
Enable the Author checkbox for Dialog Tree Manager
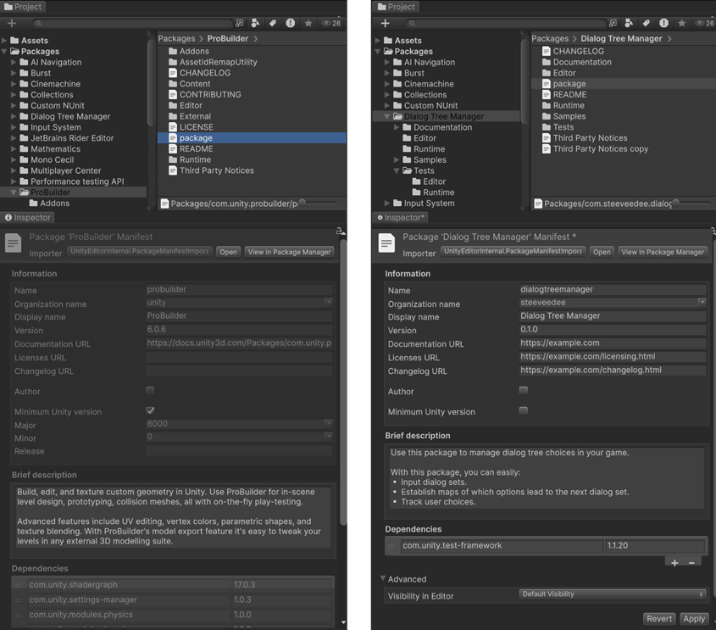523,391
